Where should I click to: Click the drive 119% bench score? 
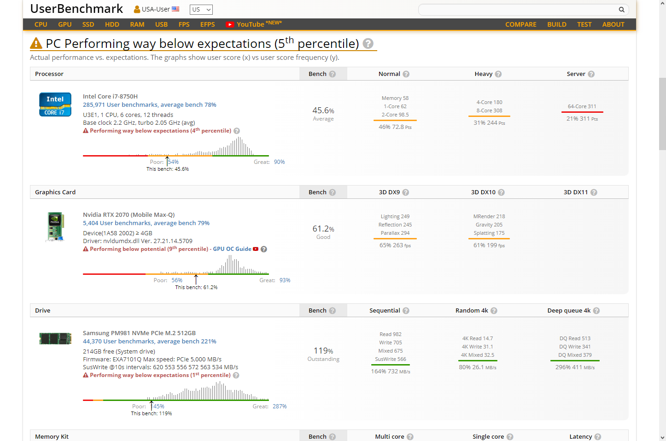click(x=323, y=351)
